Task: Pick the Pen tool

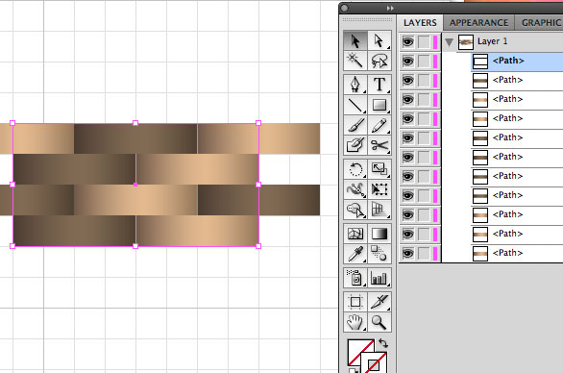Action: 355,85
